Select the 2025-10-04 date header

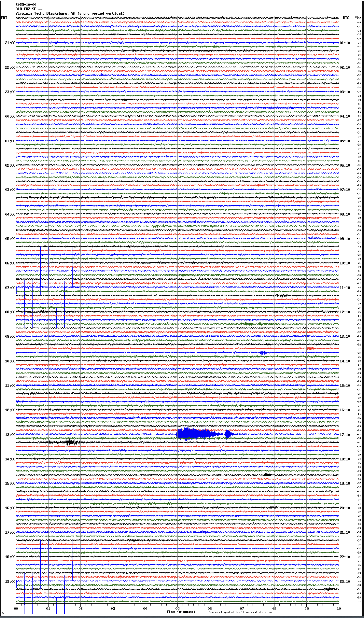(x=26, y=5)
